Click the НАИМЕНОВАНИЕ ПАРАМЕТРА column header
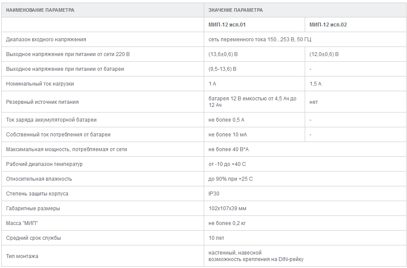The width and height of the screenshot is (407, 268). click(x=40, y=10)
